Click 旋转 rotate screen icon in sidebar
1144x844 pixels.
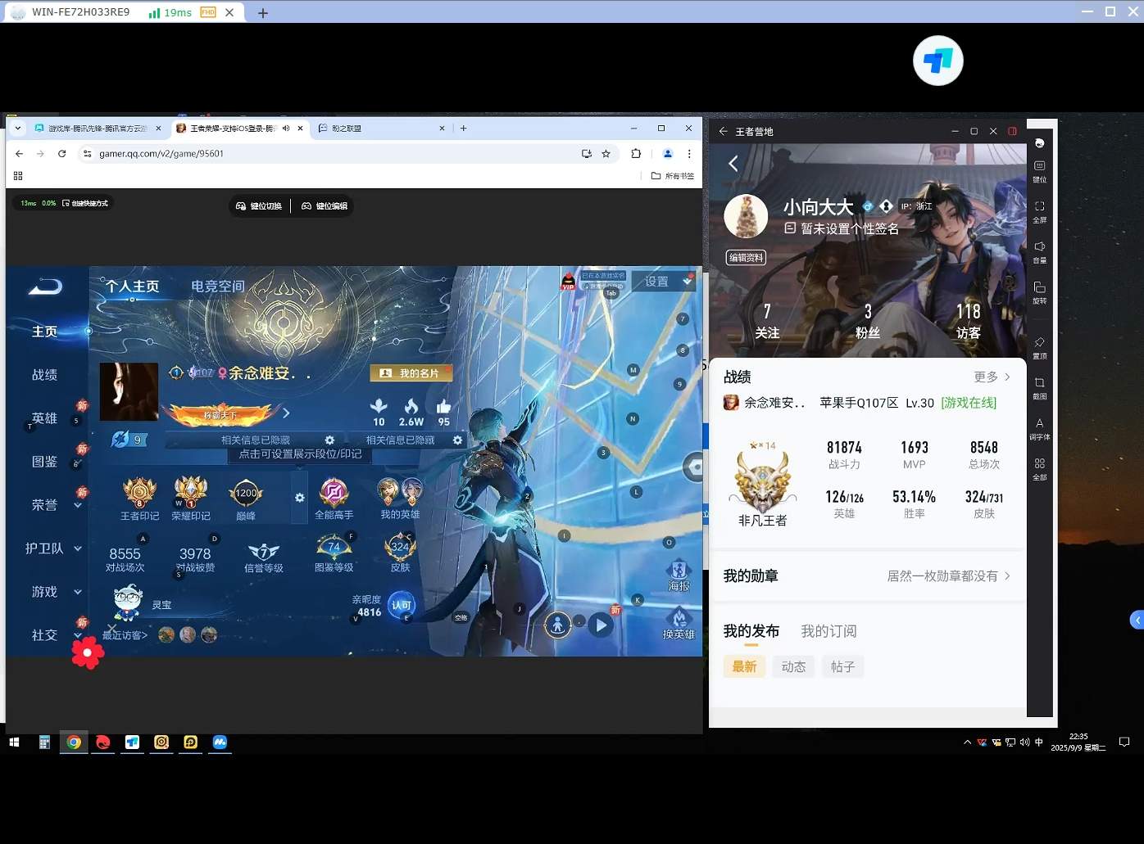click(1039, 292)
